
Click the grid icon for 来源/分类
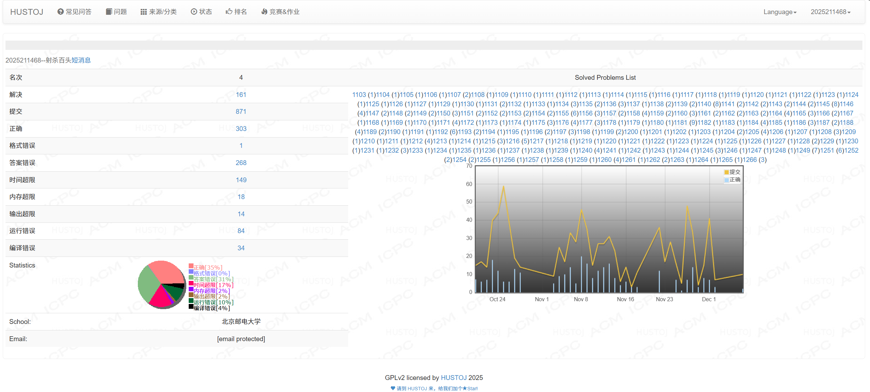point(143,12)
